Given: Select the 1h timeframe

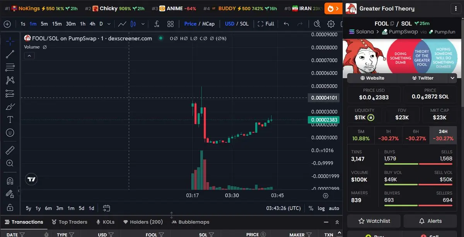Looking at the screenshot, I should pyautogui.click(x=83, y=24).
